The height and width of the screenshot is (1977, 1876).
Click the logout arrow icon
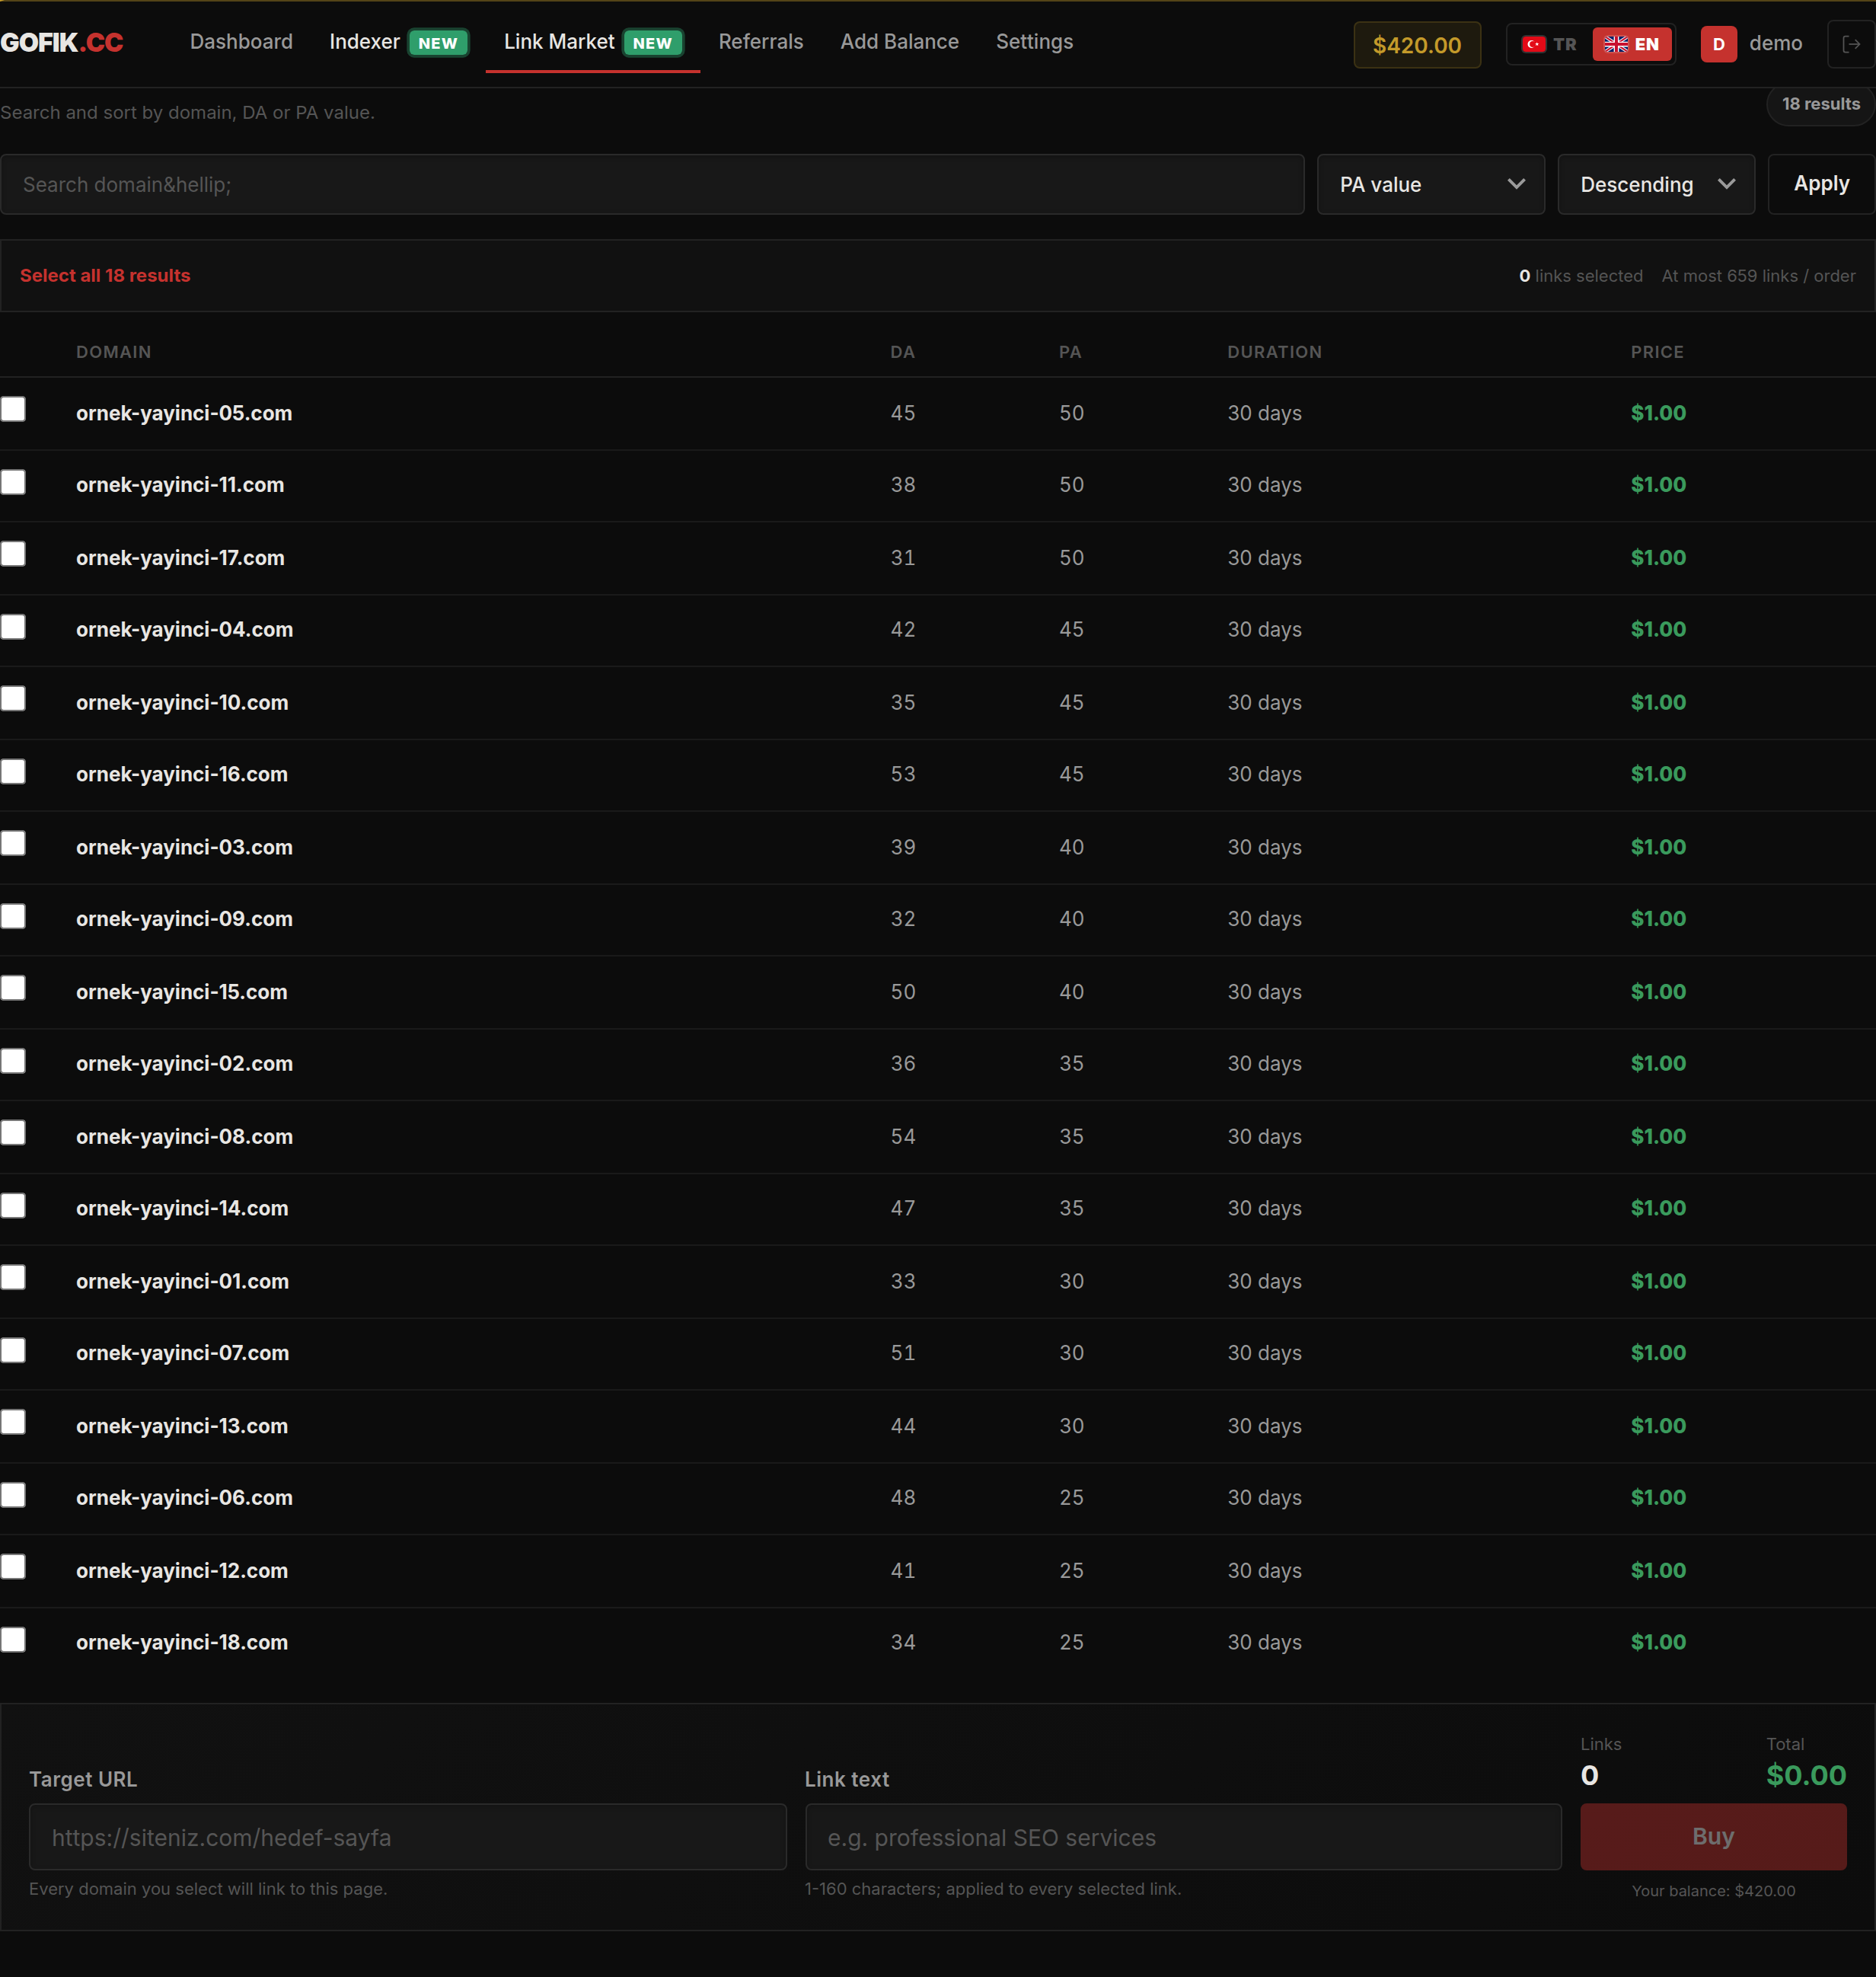(x=1851, y=44)
